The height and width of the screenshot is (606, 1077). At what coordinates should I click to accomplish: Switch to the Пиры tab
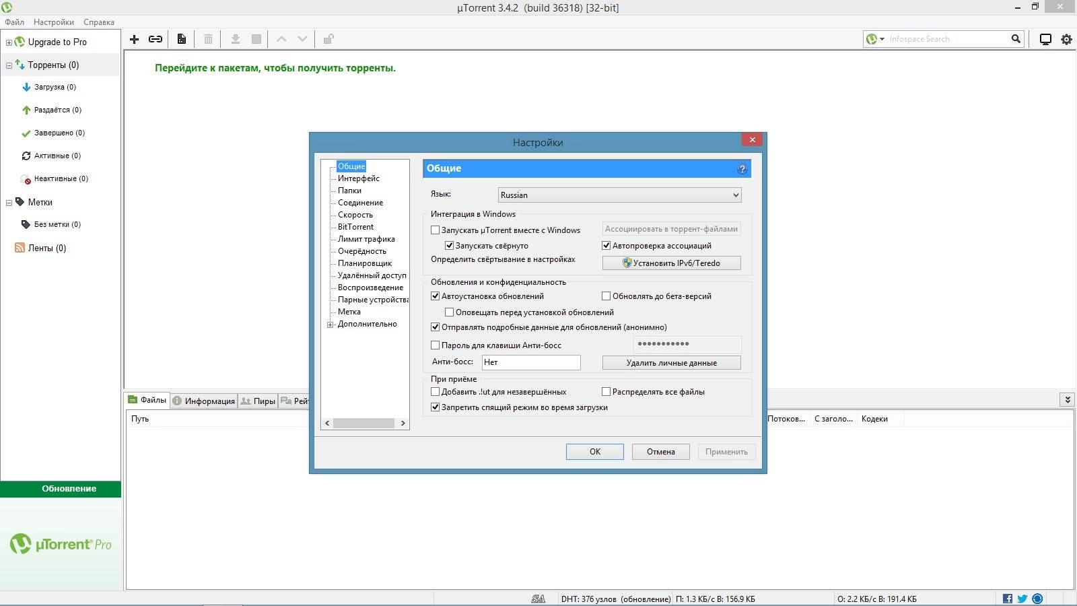258,401
